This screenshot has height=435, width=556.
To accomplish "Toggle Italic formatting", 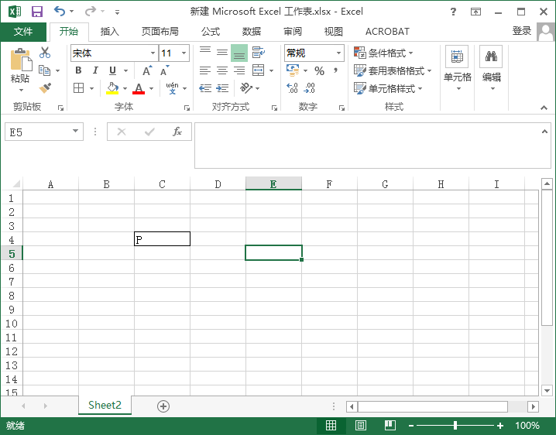I will point(95,70).
